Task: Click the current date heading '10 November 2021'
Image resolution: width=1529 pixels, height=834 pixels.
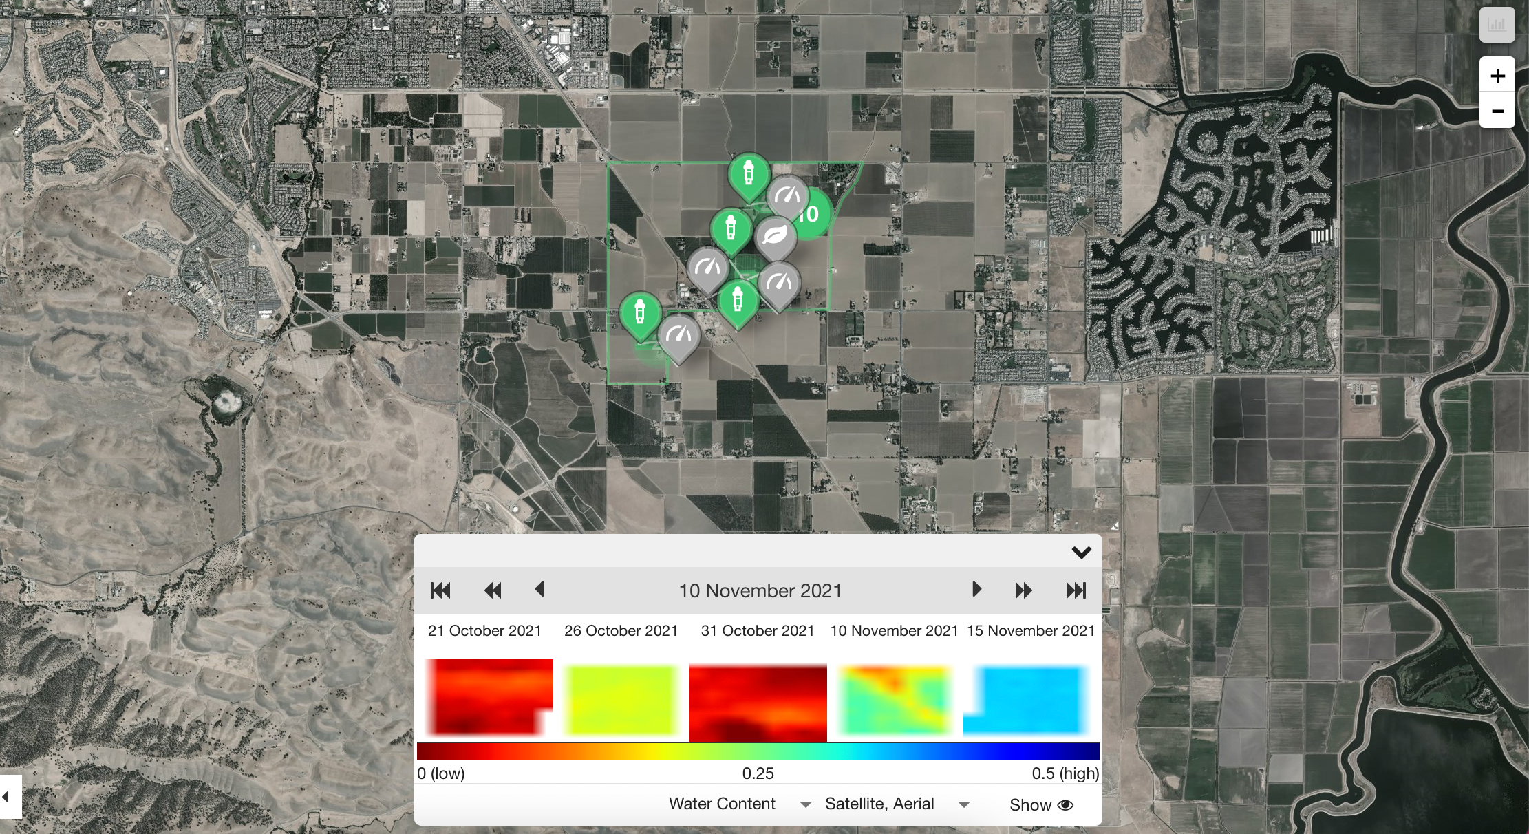Action: coord(760,591)
